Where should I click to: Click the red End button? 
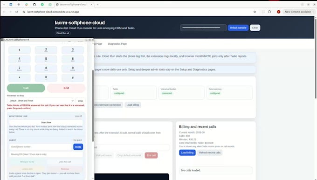pos(66,88)
